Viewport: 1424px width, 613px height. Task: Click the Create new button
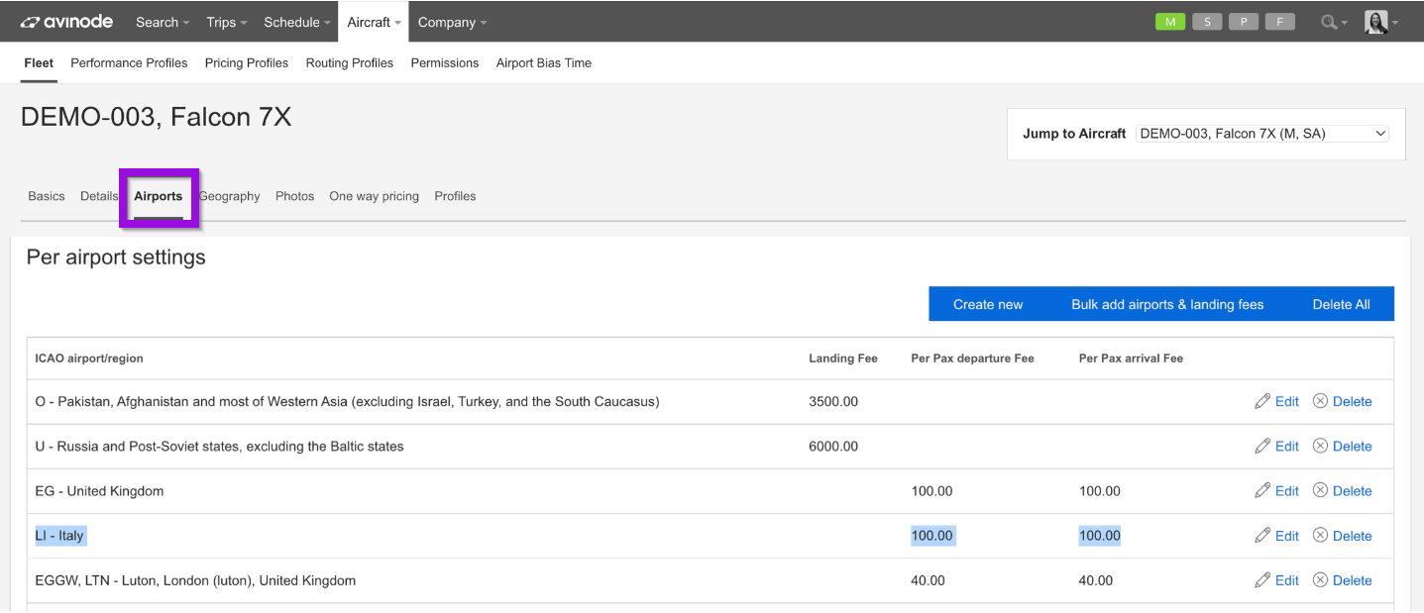988,304
